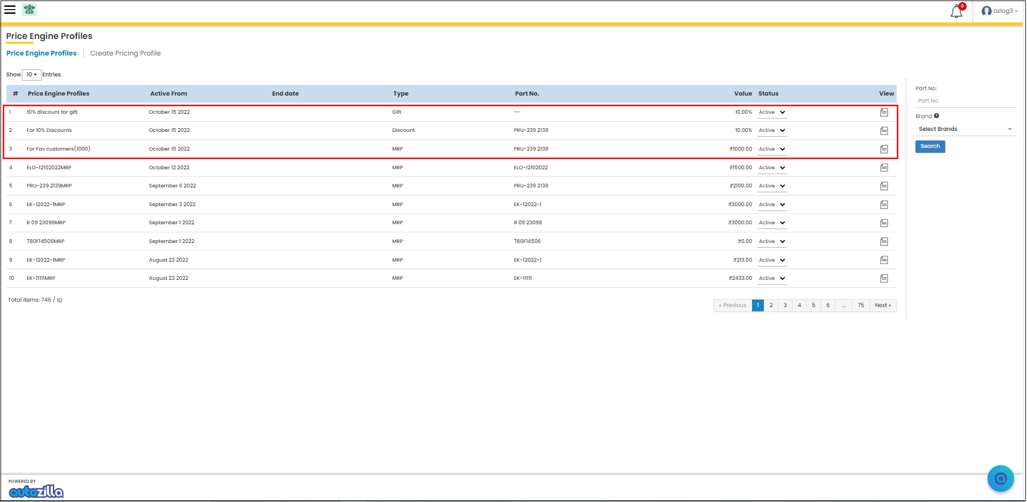
Task: Open view icon for 780F14506MRP row
Action: (x=884, y=242)
